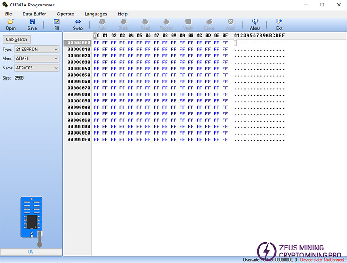Open the Operate menu
The image size is (347, 263).
point(65,14)
